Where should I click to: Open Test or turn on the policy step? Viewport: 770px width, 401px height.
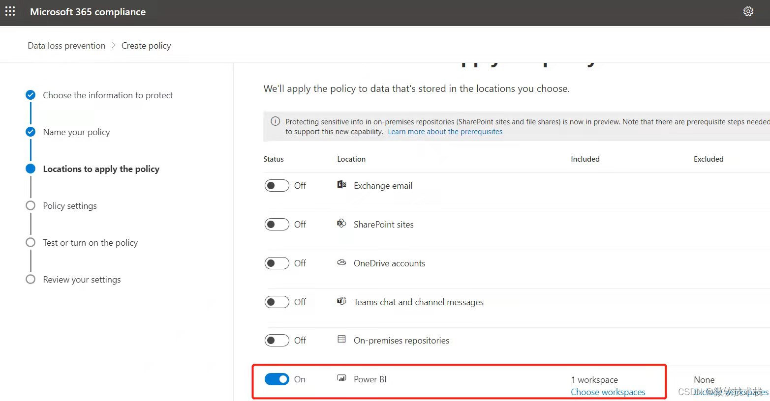point(91,243)
